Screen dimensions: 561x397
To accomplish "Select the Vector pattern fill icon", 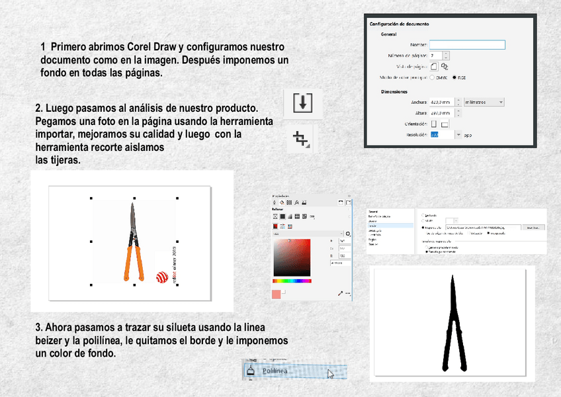I will pyautogui.click(x=297, y=216).
